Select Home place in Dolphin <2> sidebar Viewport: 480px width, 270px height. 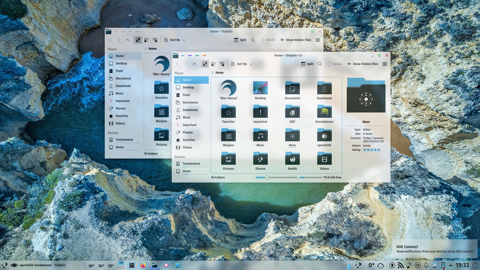191,80
